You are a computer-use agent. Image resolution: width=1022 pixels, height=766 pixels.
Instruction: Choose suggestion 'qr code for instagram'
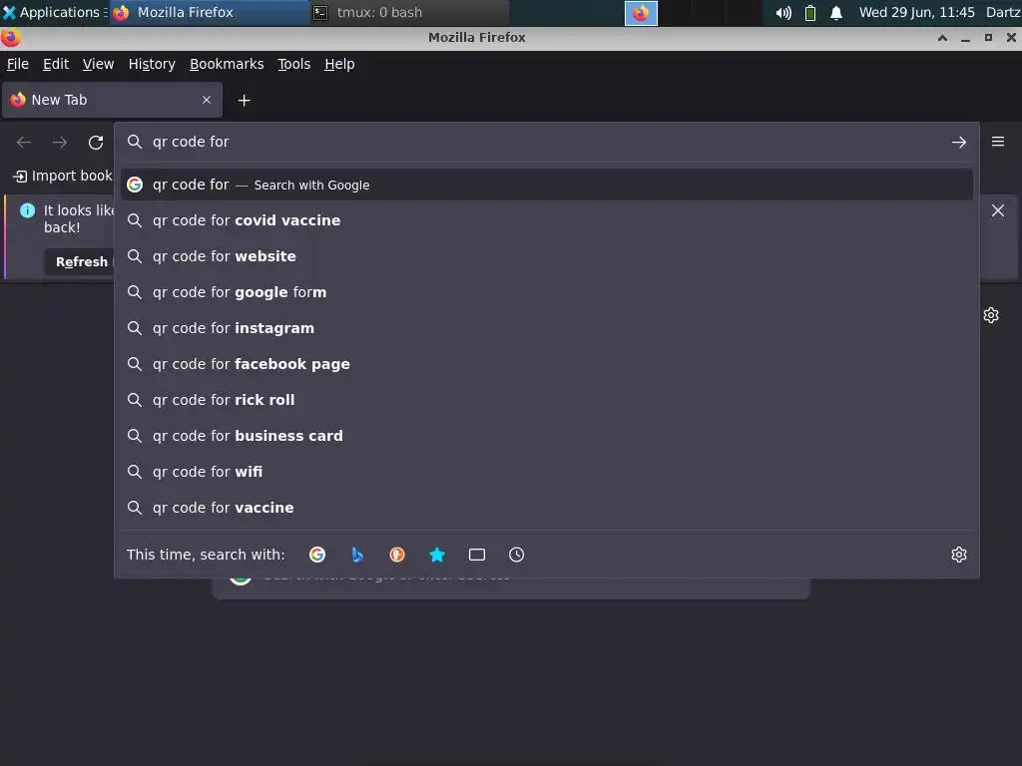546,327
